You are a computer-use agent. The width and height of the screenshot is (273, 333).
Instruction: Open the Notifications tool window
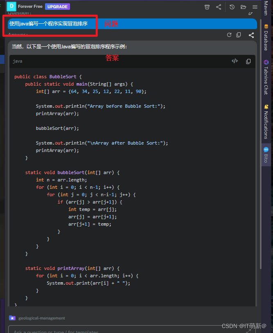pyautogui.click(x=266, y=122)
